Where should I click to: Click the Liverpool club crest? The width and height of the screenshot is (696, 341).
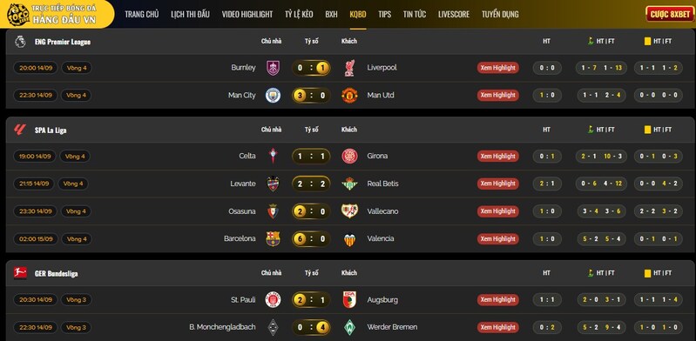(x=349, y=68)
